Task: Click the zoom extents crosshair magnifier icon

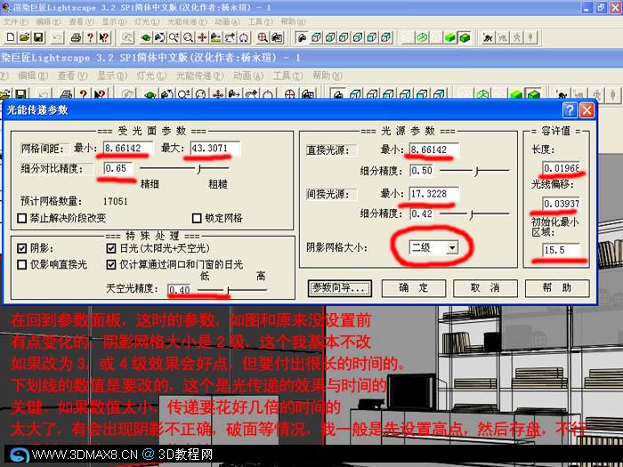Action: (x=263, y=37)
